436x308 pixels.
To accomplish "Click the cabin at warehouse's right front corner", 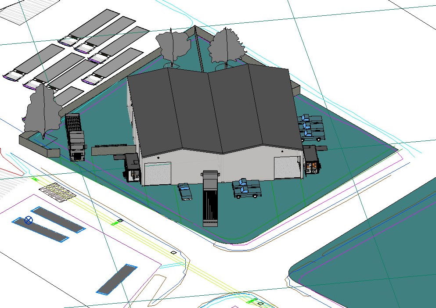I will coord(312,160).
